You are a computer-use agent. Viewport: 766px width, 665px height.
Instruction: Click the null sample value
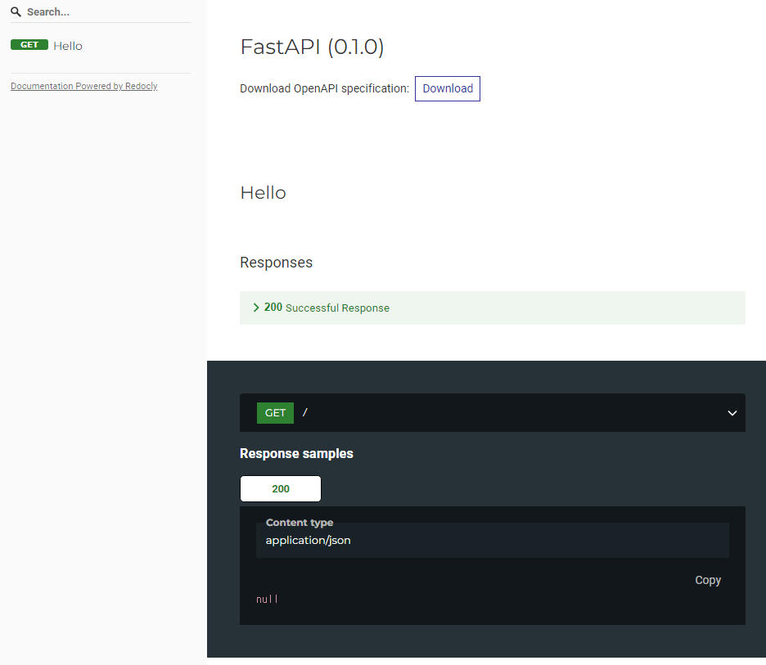pyautogui.click(x=267, y=599)
